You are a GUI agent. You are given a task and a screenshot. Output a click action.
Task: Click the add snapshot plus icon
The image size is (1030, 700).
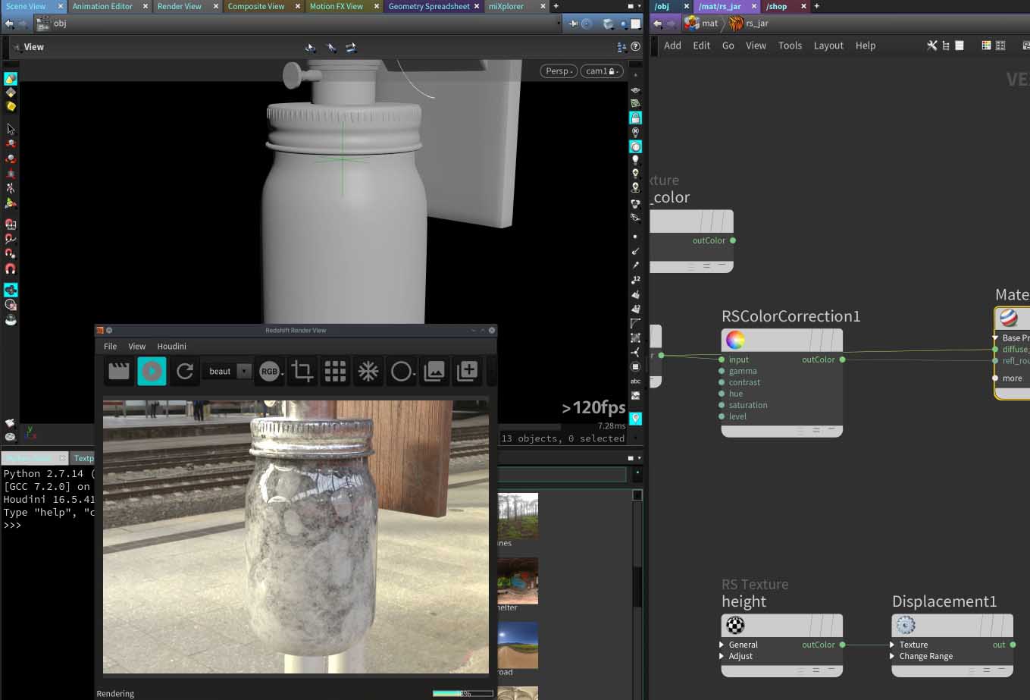pyautogui.click(x=468, y=371)
